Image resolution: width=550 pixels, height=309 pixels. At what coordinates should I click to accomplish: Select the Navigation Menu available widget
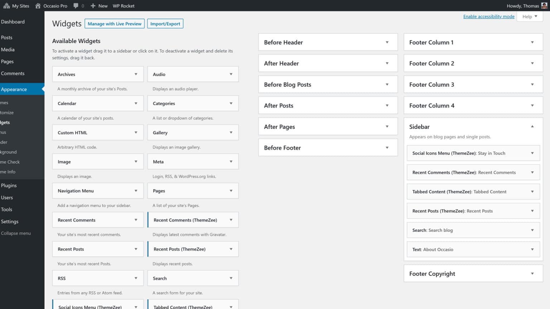pos(98,191)
